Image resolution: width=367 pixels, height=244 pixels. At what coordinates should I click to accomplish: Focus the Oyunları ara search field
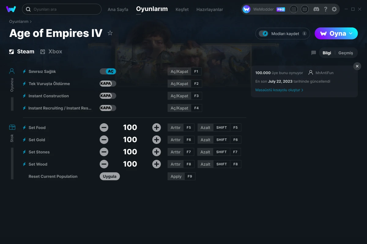tap(62, 9)
